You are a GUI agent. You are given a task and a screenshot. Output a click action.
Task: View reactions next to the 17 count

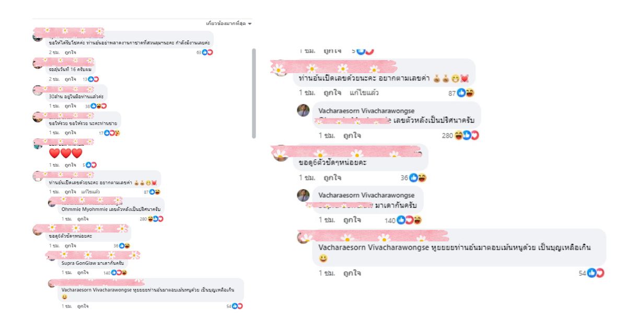[x=112, y=133]
